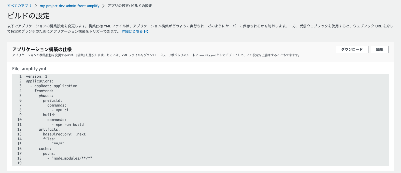Click code line 'applications:'
Viewport: 401px width, 173px height.
pos(40,81)
